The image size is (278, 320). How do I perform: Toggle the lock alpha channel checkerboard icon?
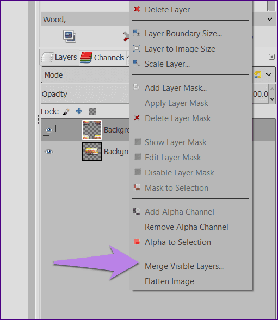(92, 111)
